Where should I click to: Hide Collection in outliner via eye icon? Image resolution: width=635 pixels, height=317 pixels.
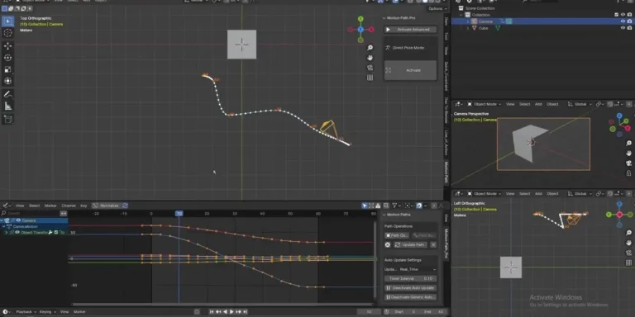(x=623, y=15)
